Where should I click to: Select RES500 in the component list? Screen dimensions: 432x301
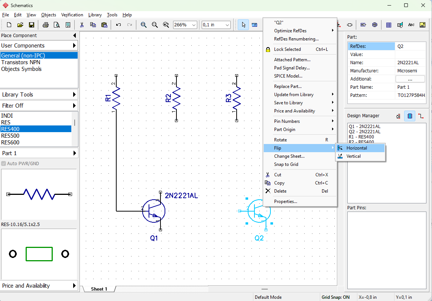[x=36, y=136]
